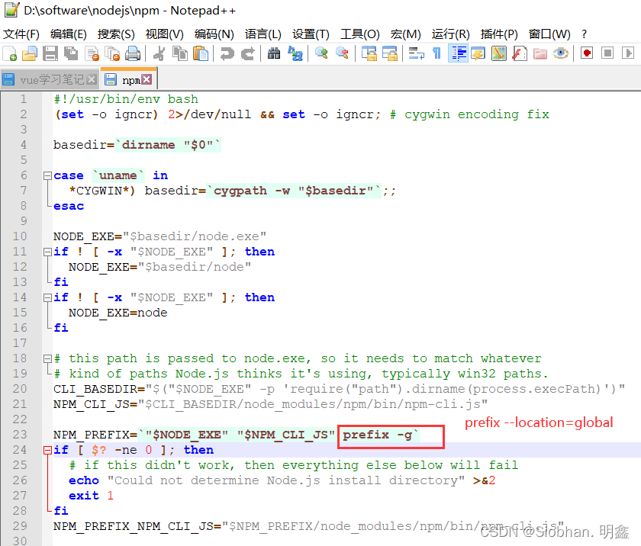Open the 视图(V) menu

point(164,34)
